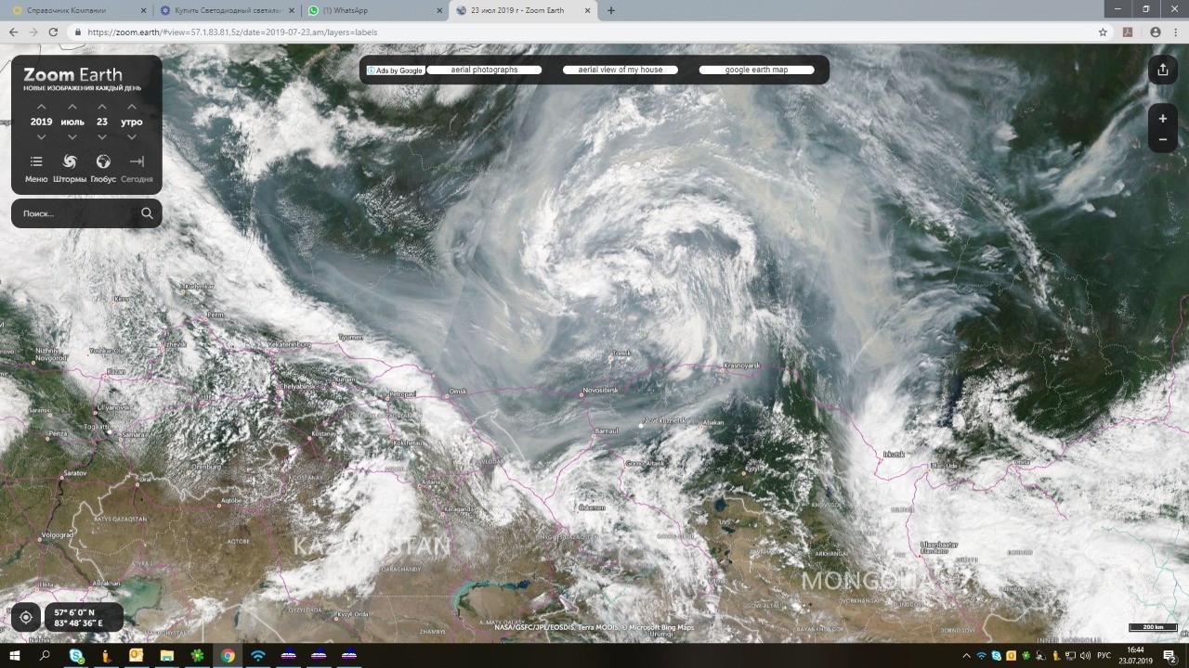
Task: Jump to today with Сегодня icon
Action: [137, 161]
